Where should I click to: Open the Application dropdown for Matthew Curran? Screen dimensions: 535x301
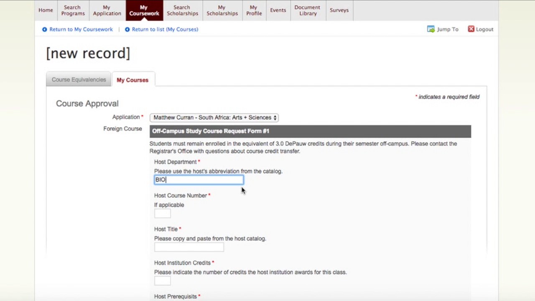(x=214, y=117)
